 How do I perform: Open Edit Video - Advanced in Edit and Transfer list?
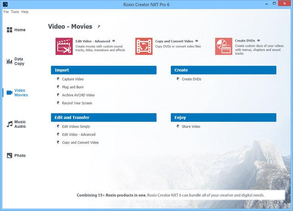tap(79, 135)
